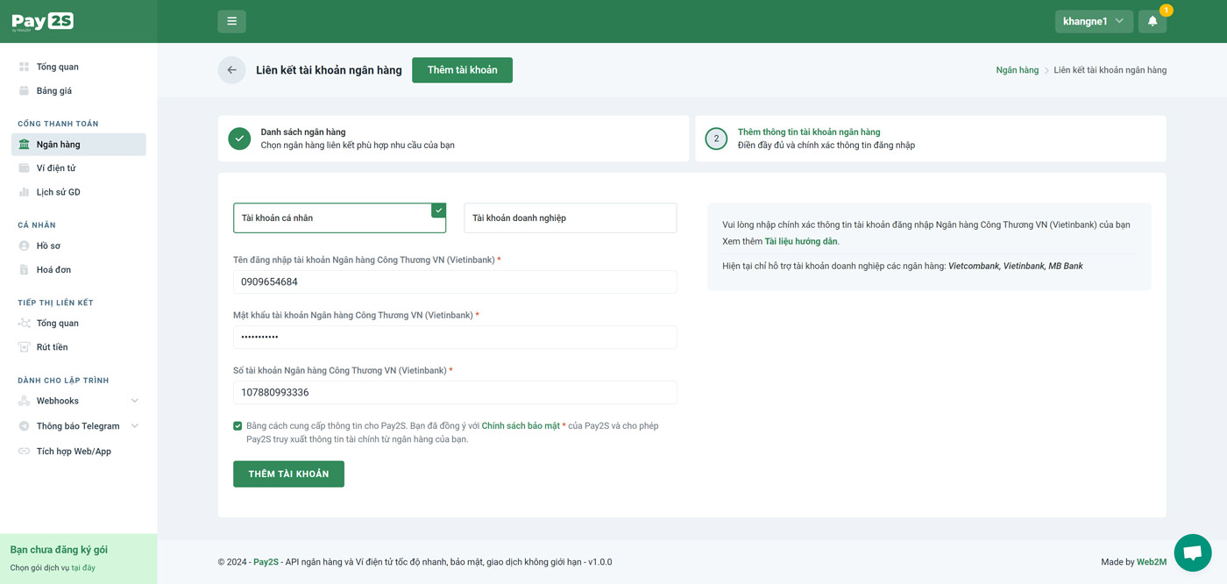Open the khangne1 user dropdown
This screenshot has width=1227, height=584.
[1094, 21]
